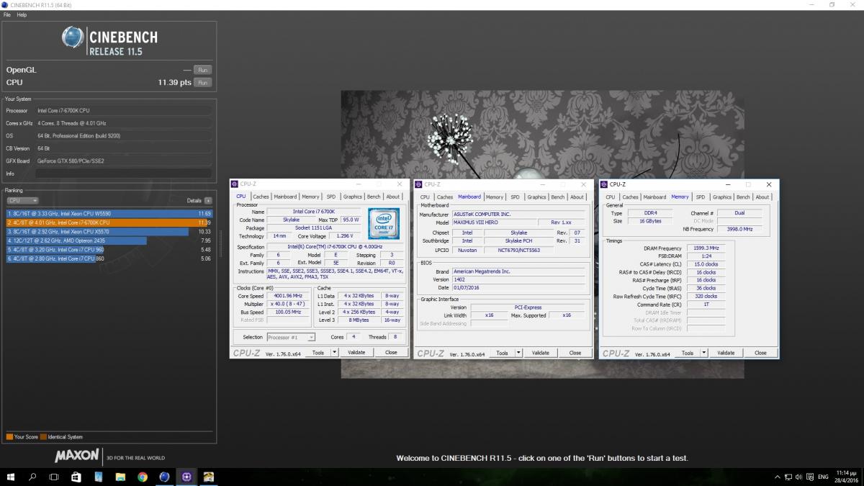Click the Your Score orange legend swatch
The width and height of the screenshot is (864, 486).
(x=9, y=437)
